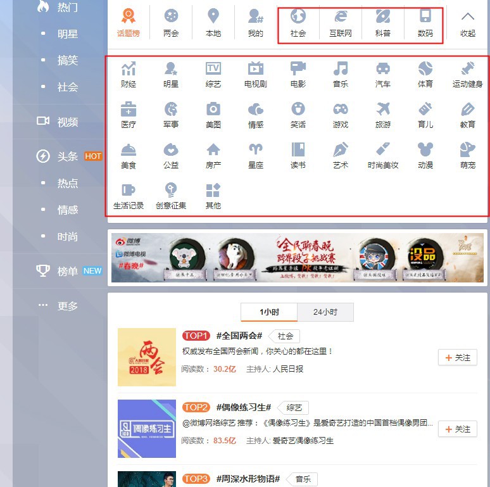Select the 时尚美妆 beauty category
Image resolution: width=490 pixels, height=487 pixels.
(383, 156)
